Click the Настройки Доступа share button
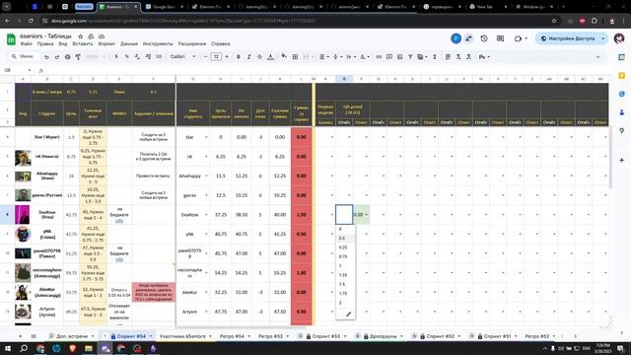Viewport: 631px width, 355px height. 568,38
